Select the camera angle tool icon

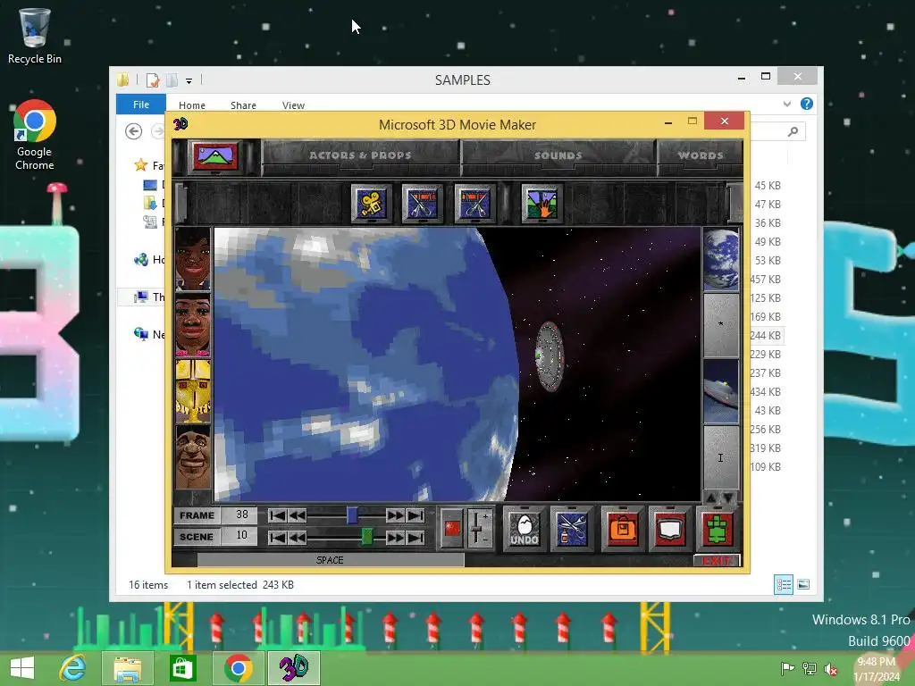click(371, 204)
